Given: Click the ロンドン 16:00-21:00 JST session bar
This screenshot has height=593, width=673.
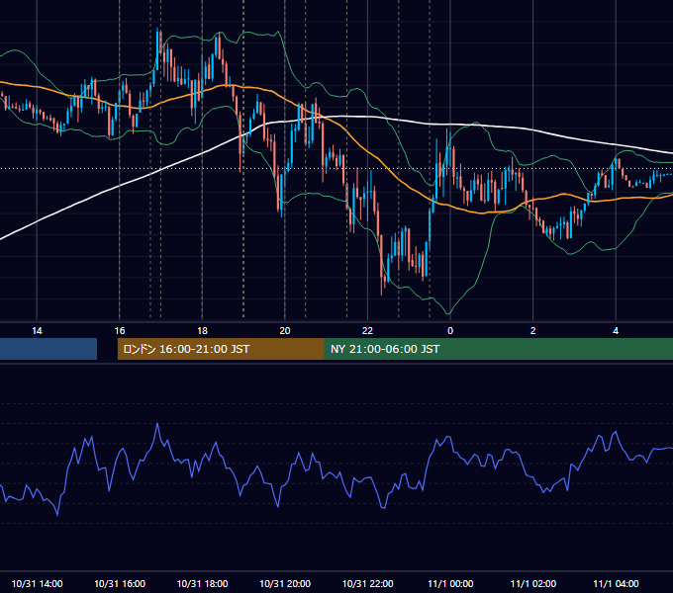Looking at the screenshot, I should point(221,349).
